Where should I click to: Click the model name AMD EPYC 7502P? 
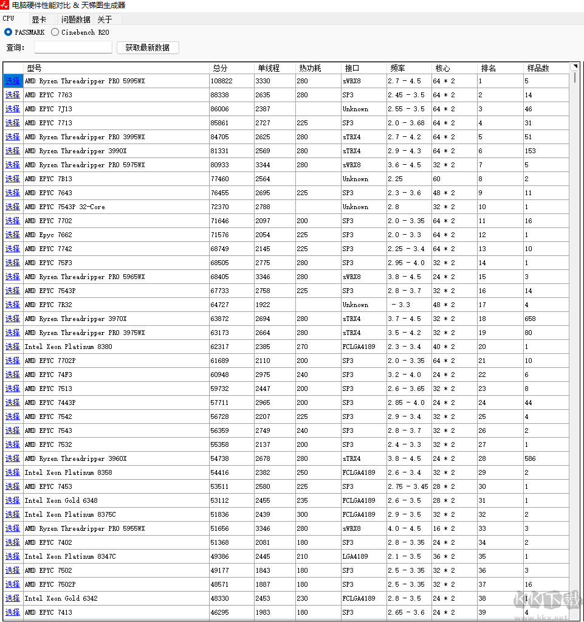point(50,584)
